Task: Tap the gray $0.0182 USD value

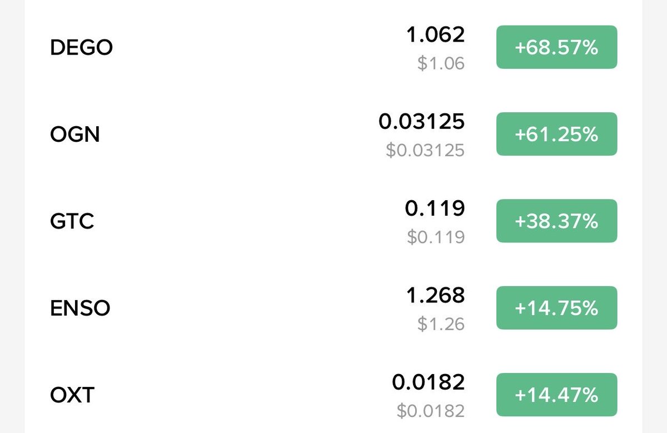Action: (x=430, y=411)
